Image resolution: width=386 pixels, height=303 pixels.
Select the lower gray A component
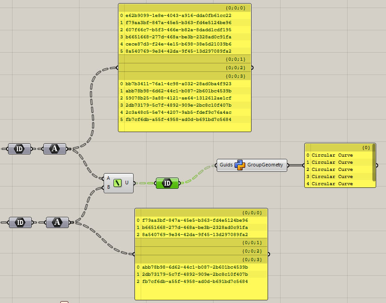57,222
